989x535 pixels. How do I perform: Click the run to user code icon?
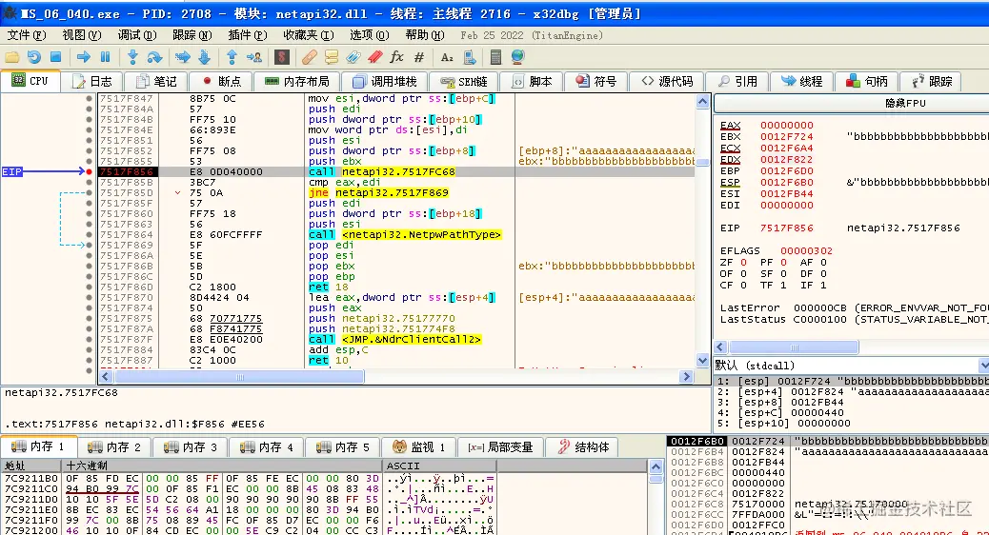tap(254, 57)
